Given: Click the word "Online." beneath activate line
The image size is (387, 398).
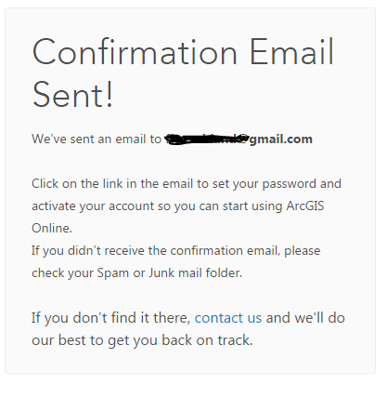Looking at the screenshot, I should (52, 228).
